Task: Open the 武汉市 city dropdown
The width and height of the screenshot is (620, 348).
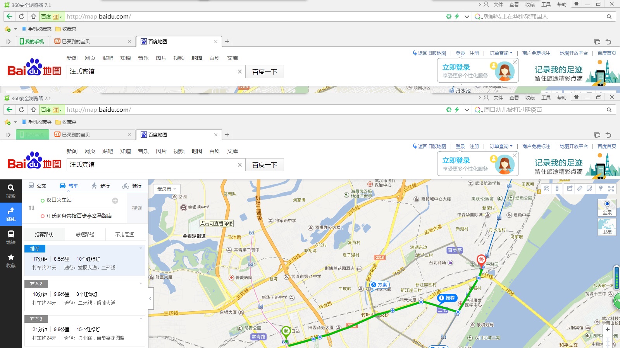Action: (x=167, y=189)
